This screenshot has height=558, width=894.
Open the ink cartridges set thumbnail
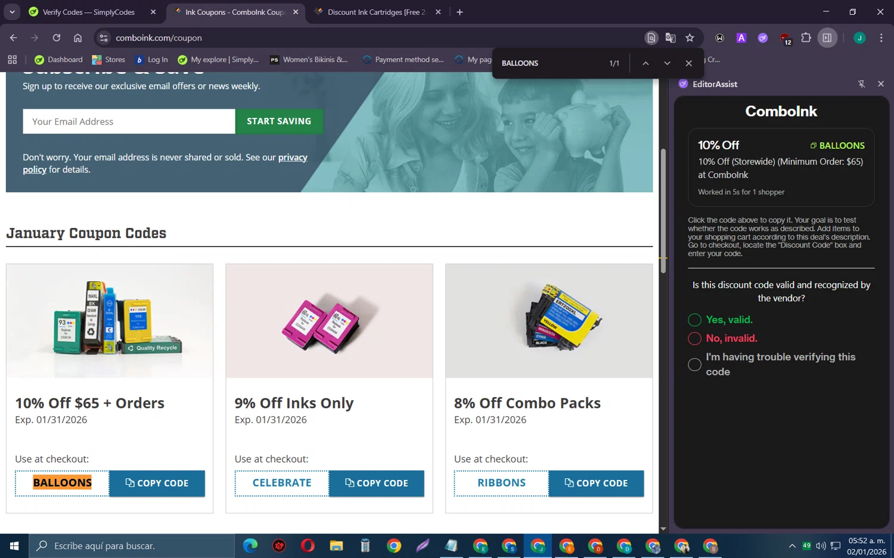click(x=110, y=321)
